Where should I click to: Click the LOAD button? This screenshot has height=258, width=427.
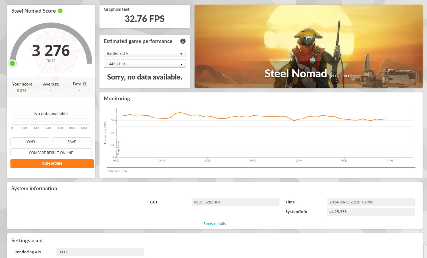[x=30, y=142]
